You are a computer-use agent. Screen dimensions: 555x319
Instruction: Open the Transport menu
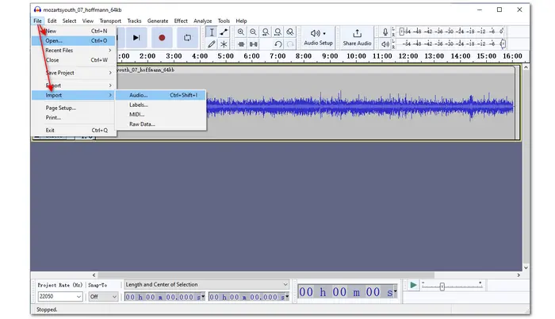pos(110,21)
